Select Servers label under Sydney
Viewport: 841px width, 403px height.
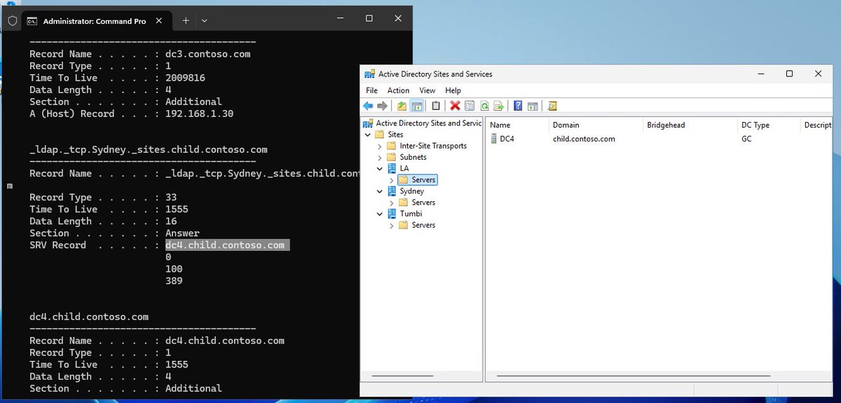coord(423,203)
